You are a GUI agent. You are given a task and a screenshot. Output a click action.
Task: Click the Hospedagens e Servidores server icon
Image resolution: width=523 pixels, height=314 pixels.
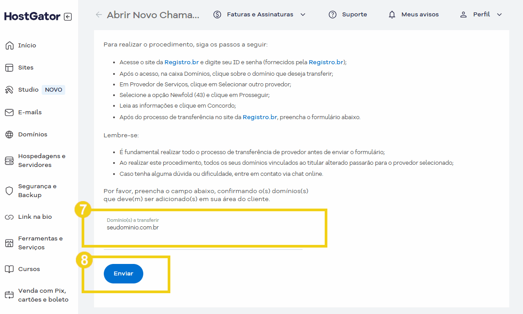pyautogui.click(x=9, y=161)
